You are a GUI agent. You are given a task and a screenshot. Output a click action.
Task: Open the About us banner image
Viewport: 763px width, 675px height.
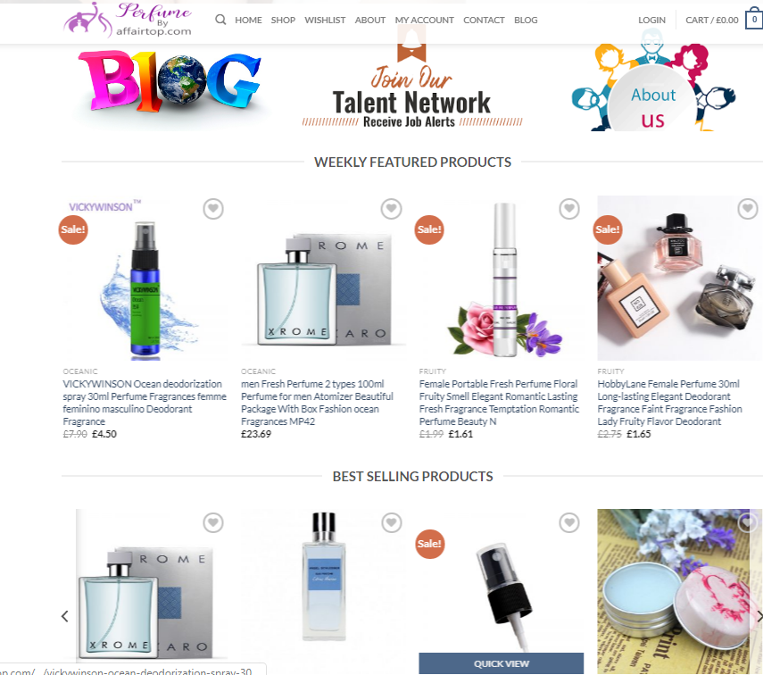click(653, 87)
